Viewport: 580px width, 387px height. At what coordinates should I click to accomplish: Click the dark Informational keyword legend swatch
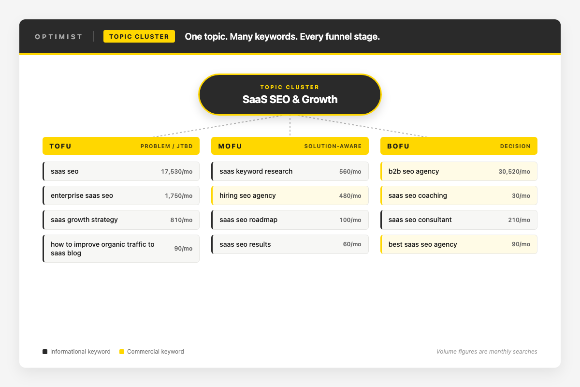(45, 352)
